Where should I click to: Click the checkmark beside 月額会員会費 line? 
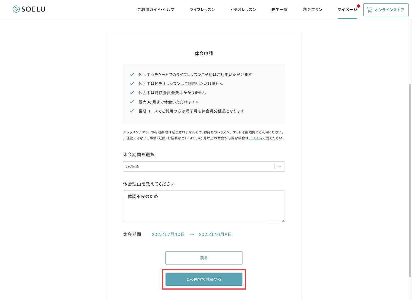point(132,93)
